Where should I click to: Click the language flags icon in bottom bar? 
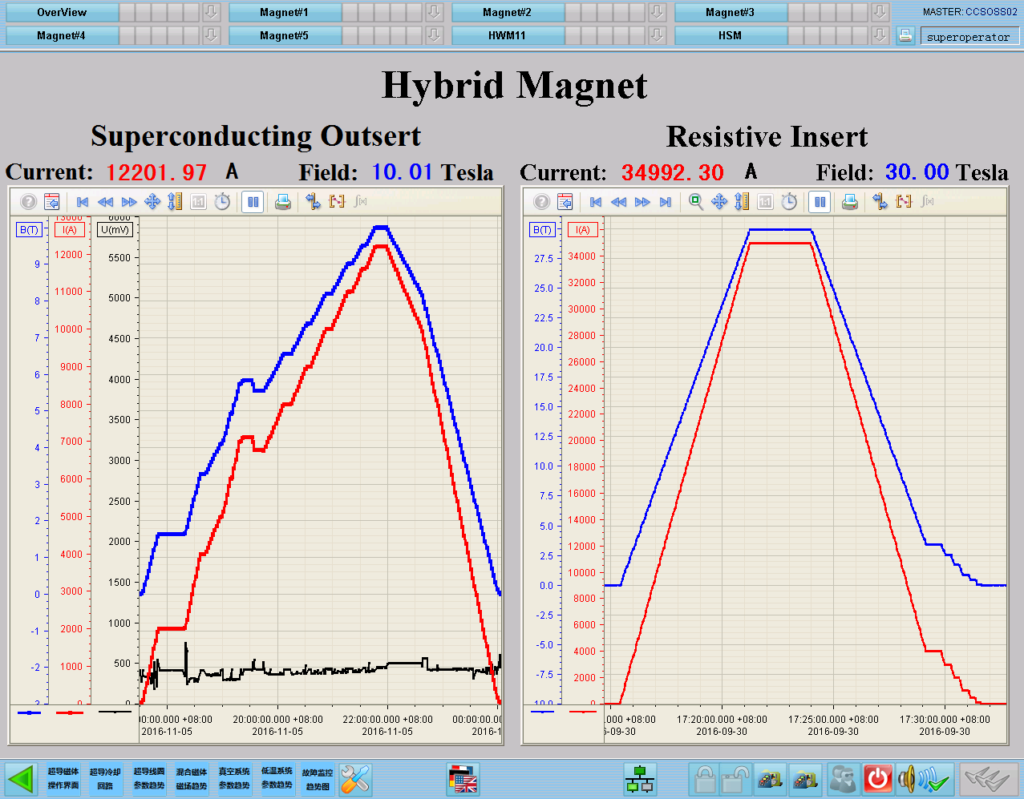click(x=463, y=779)
